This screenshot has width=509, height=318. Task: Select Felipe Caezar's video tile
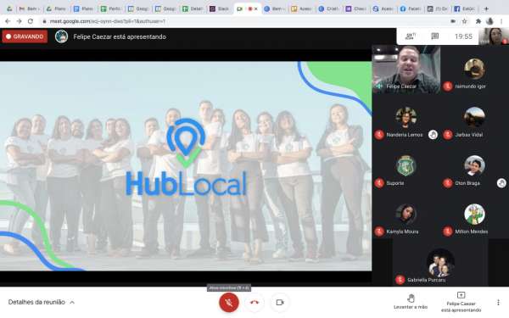click(x=406, y=70)
